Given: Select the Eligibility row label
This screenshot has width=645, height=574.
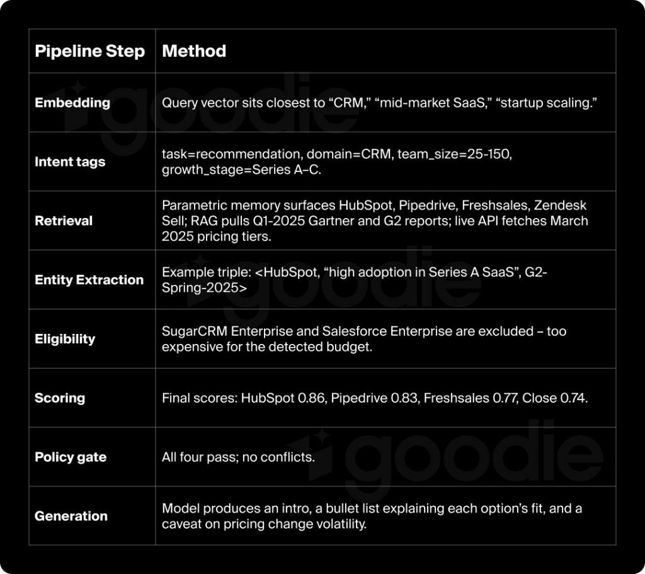Looking at the screenshot, I should [x=65, y=339].
